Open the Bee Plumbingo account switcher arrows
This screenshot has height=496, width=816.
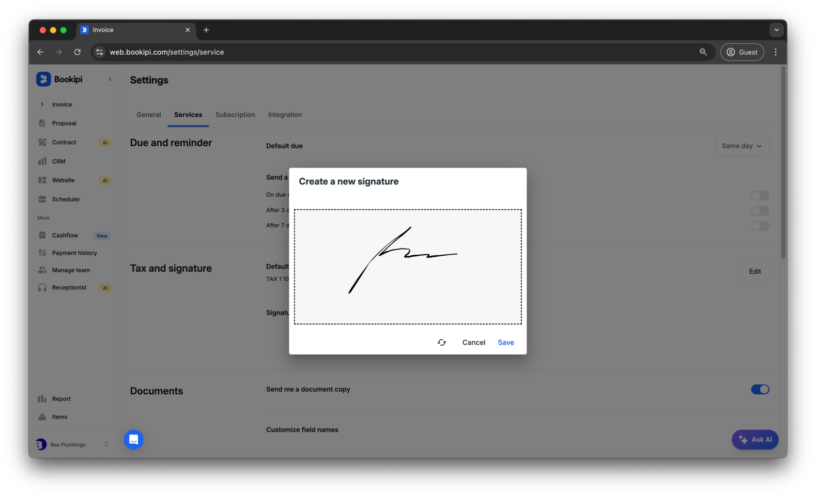(x=106, y=445)
